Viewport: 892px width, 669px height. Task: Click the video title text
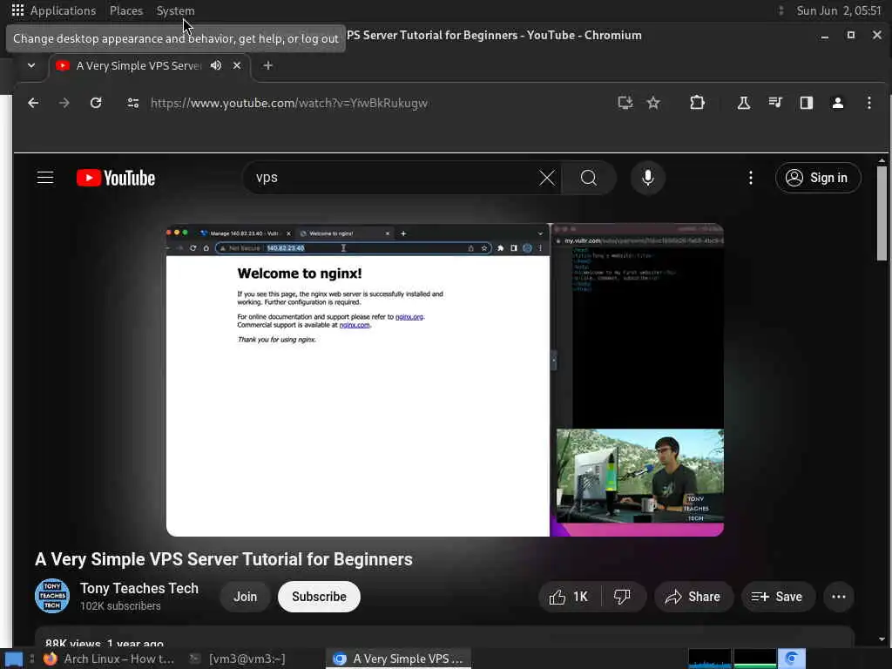[224, 559]
